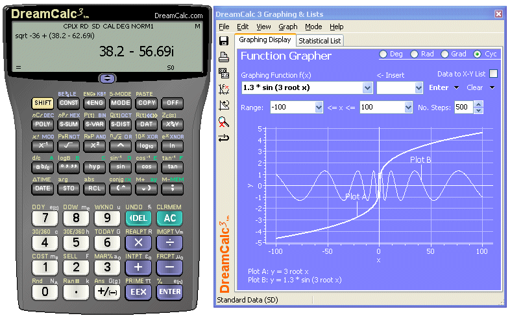
Task: Click the divide key on calculator
Action: (x=169, y=242)
